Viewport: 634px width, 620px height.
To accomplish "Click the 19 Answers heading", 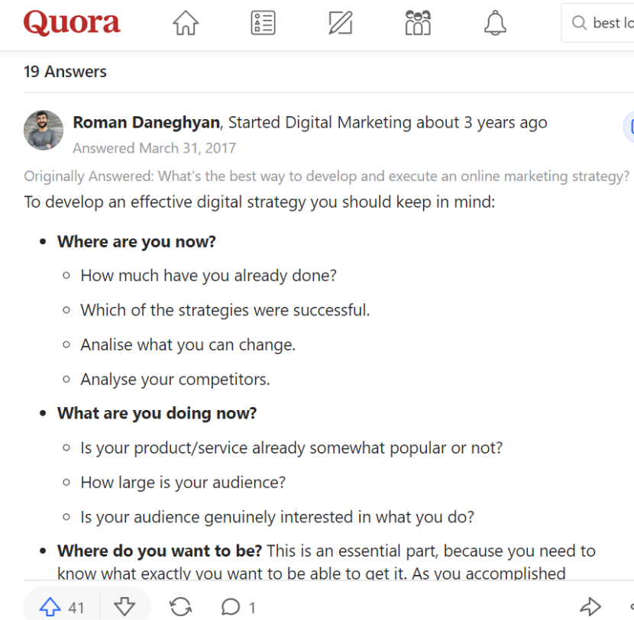I will coord(65,72).
